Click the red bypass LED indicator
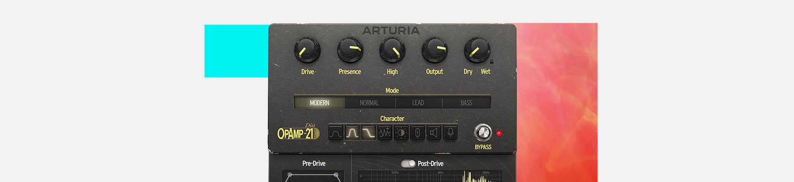The image size is (794, 182). [x=499, y=133]
